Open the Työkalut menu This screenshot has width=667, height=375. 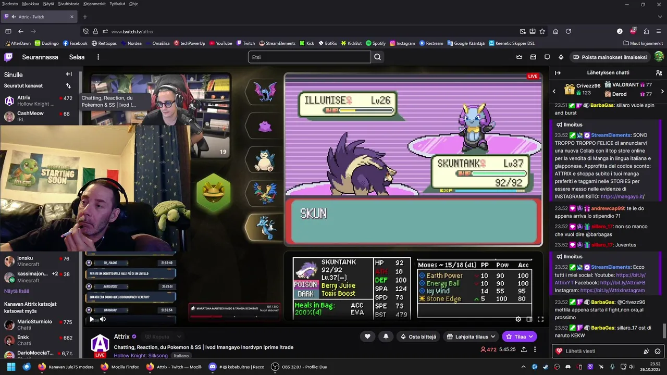[x=117, y=4]
